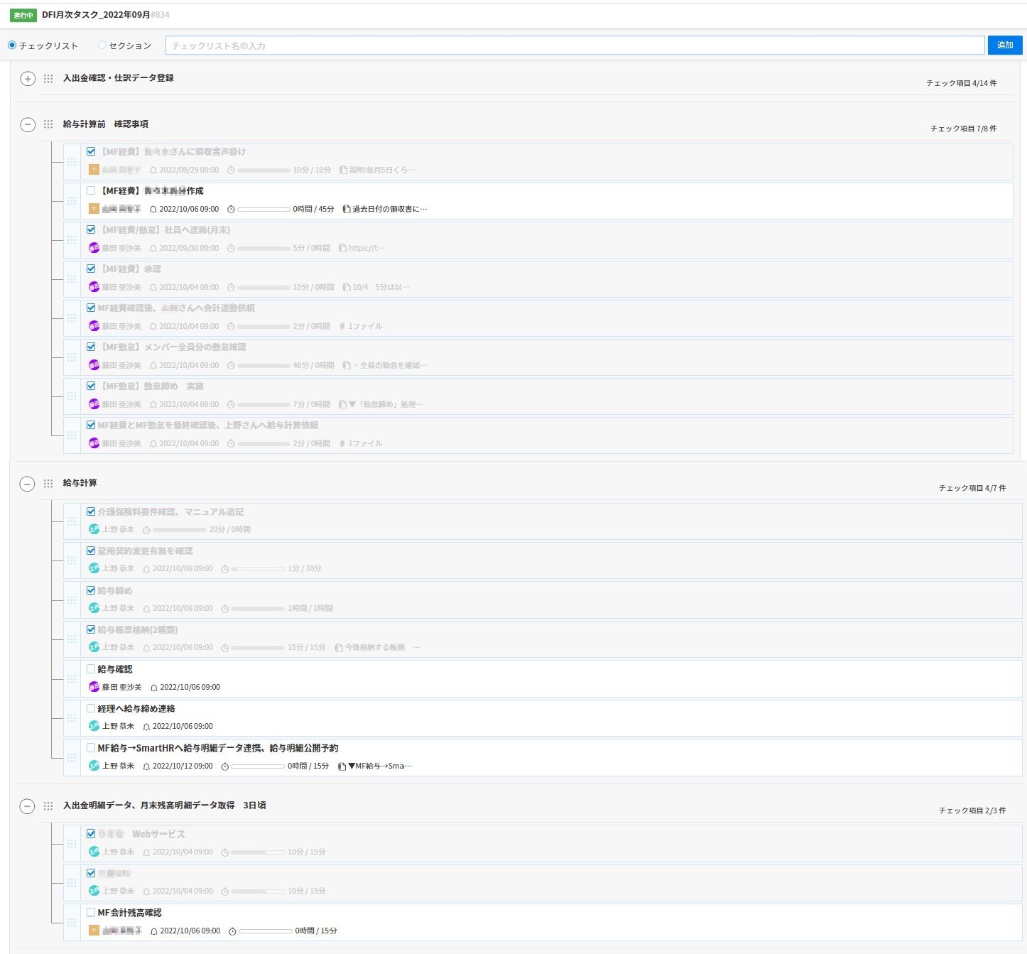Viewport: 1027px width, 954px height.
Task: Click drag handle beside 入出金確認・仕訳データ登録
Action: (48, 79)
